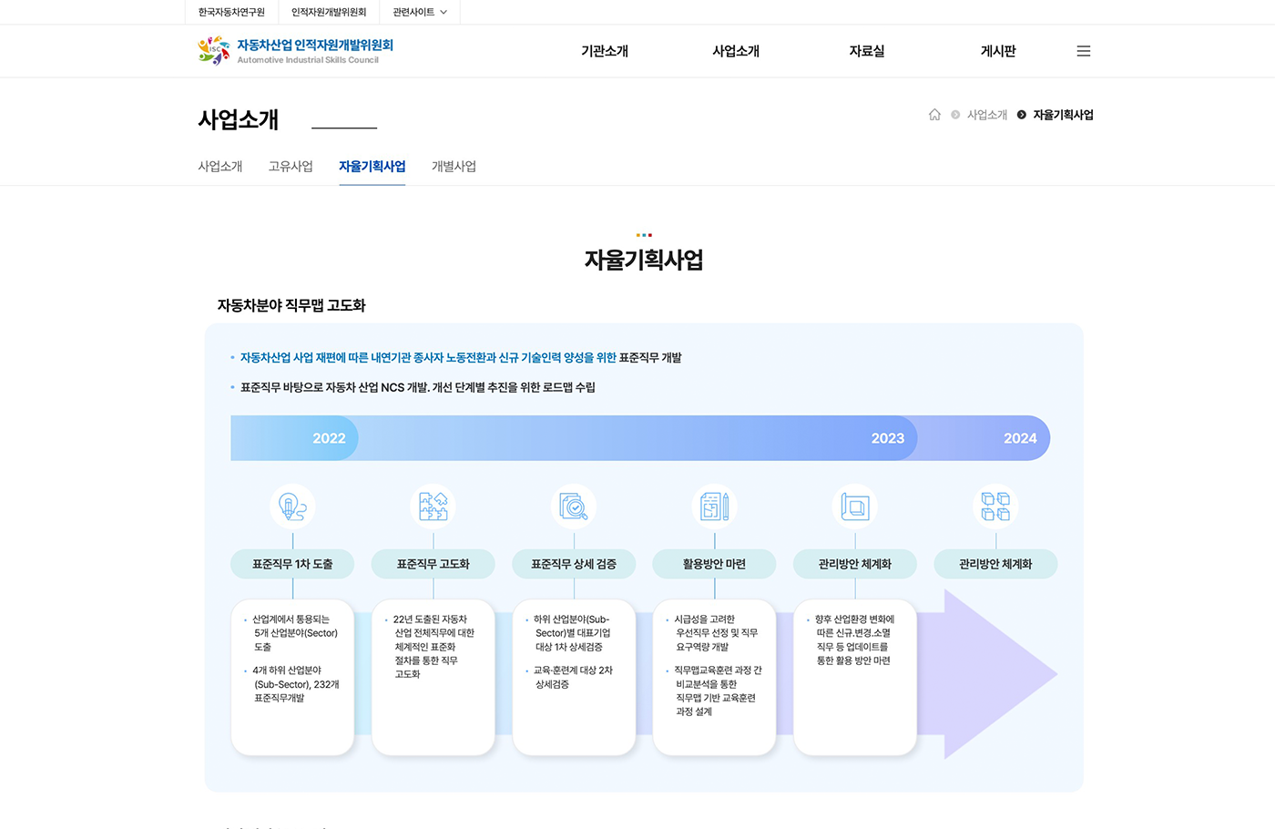Expand the hamburger navigation menu

coord(1083,51)
